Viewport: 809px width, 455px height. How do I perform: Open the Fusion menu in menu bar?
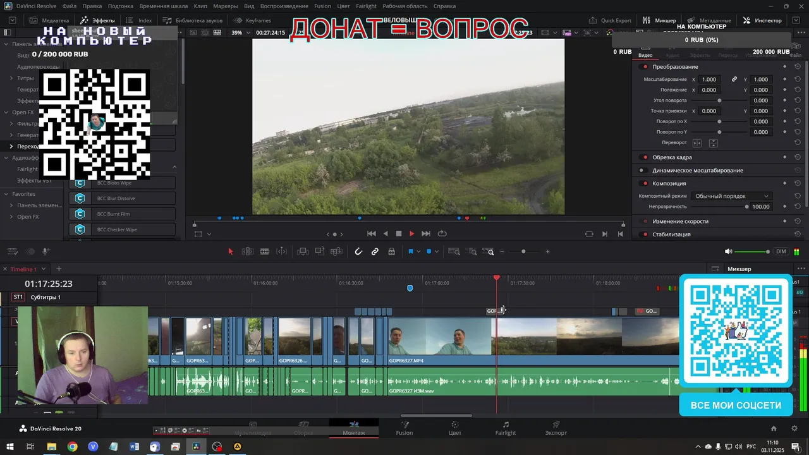322,6
